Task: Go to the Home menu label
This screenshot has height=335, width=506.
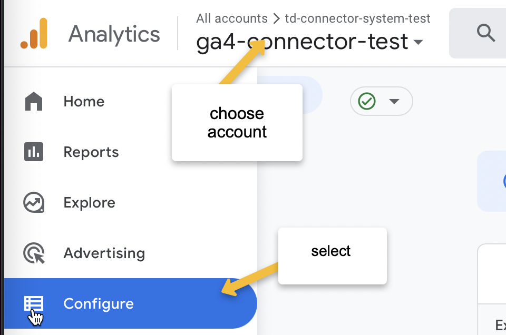Action: tap(84, 101)
